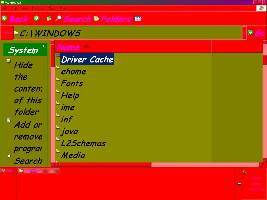This screenshot has height=200, width=267.
Task: Click the Folders toolbar label
Action: click(x=116, y=19)
